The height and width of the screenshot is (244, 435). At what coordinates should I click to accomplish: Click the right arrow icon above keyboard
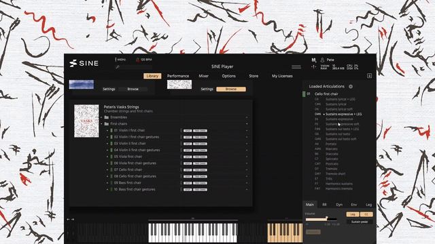(x=73, y=219)
